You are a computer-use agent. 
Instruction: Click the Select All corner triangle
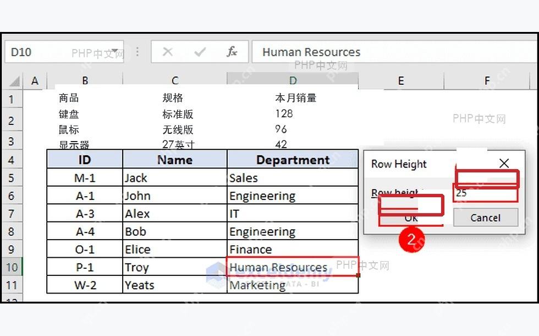tap(14, 82)
